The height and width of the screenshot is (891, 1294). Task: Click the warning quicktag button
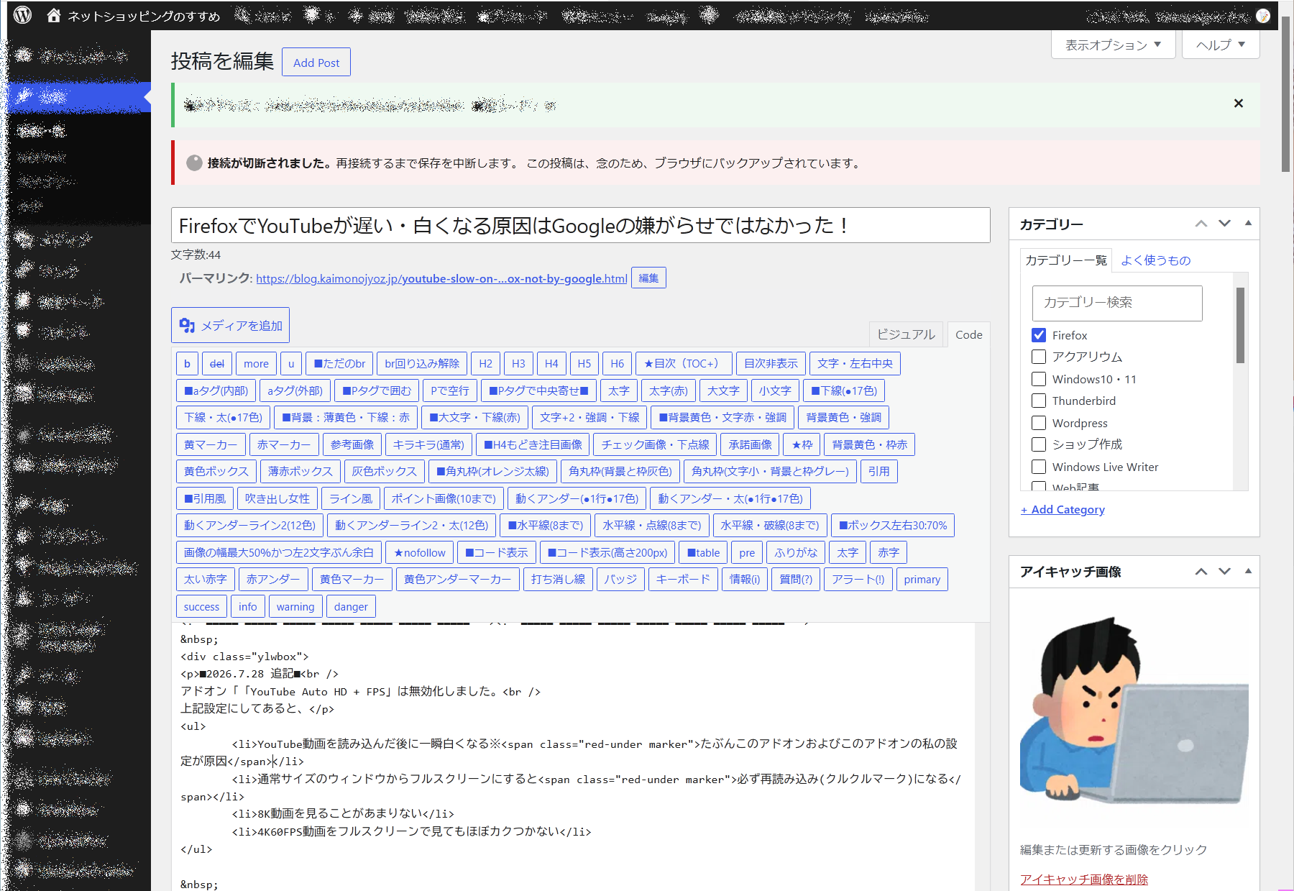(295, 607)
